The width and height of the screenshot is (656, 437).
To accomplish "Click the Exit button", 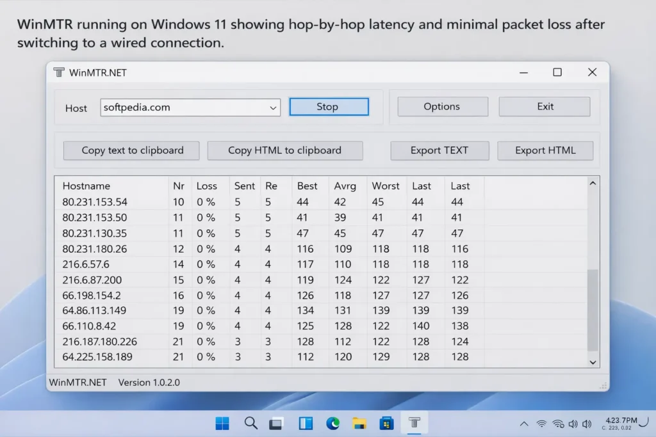I will 545,107.
